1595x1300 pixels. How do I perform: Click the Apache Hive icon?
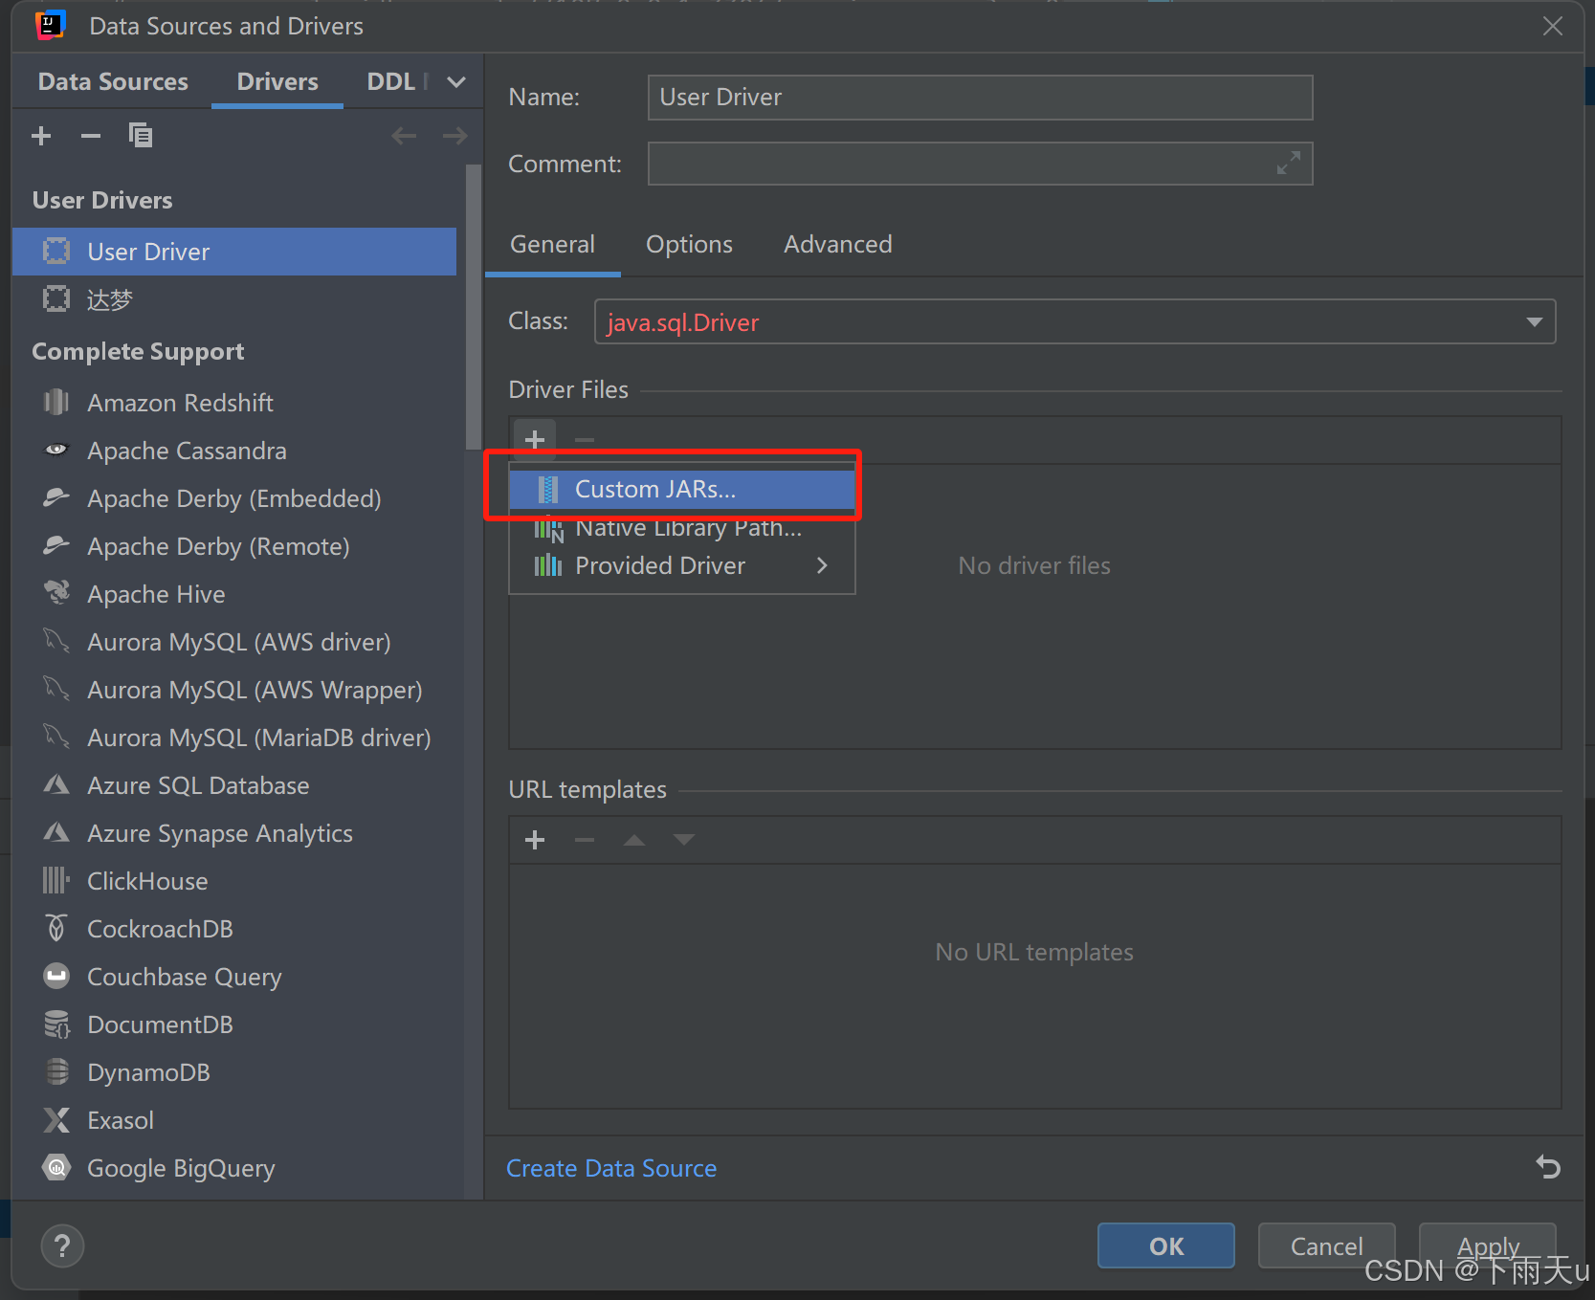pos(56,593)
